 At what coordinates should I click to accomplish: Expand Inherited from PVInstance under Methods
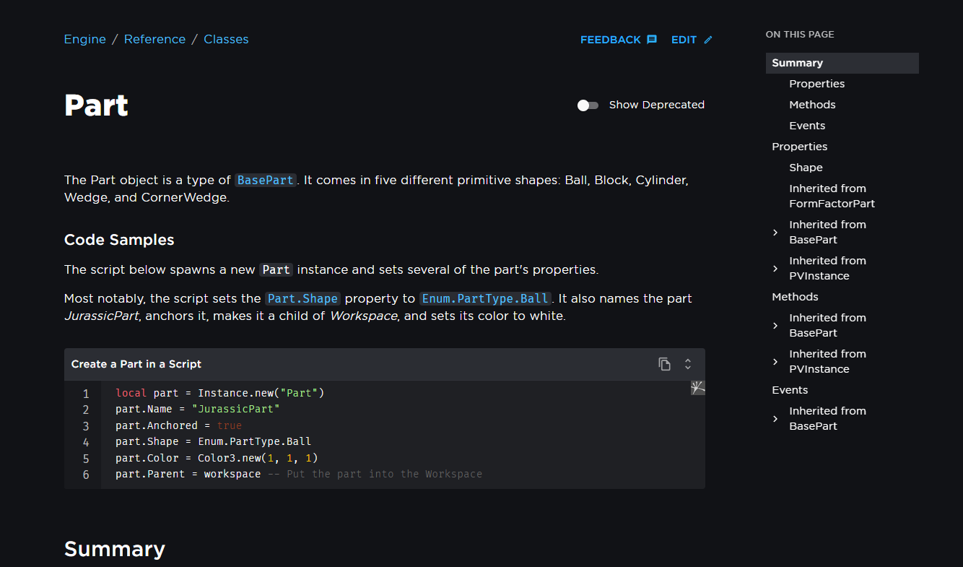pyautogui.click(x=775, y=362)
